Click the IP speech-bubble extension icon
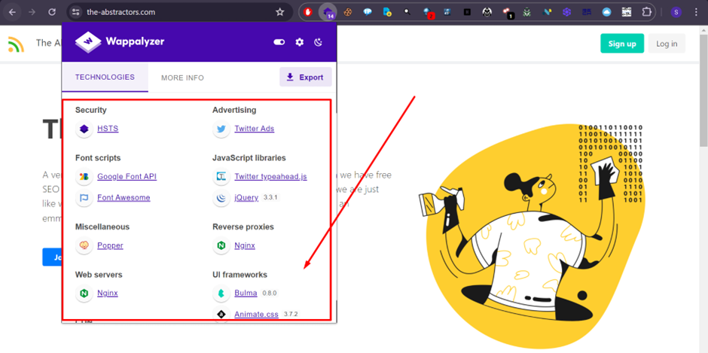Screen dimensions: 708x353 tap(368, 12)
